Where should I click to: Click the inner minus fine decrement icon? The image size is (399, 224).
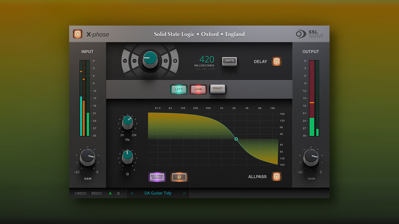pyautogui.click(x=134, y=61)
